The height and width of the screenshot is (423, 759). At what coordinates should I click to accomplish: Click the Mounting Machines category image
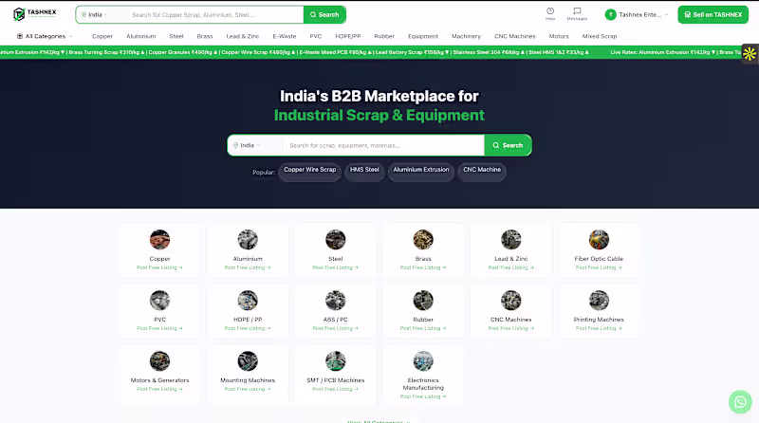click(x=248, y=361)
